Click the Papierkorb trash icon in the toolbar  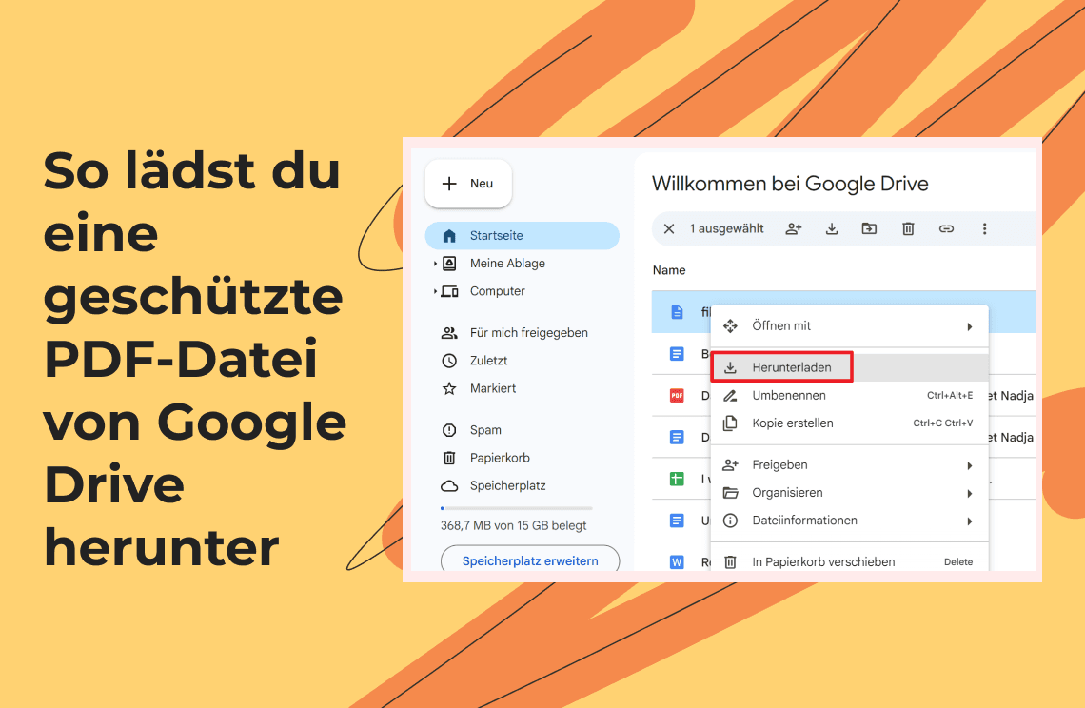tap(907, 228)
